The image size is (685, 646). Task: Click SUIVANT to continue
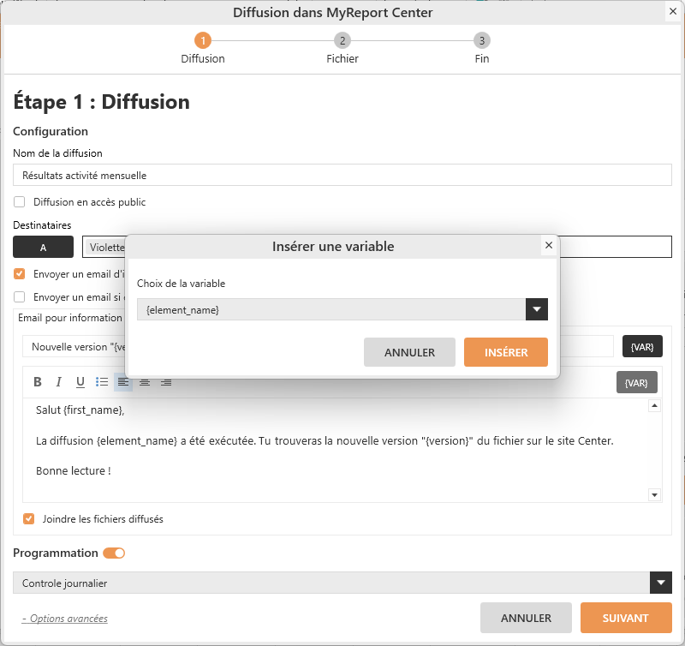click(625, 618)
